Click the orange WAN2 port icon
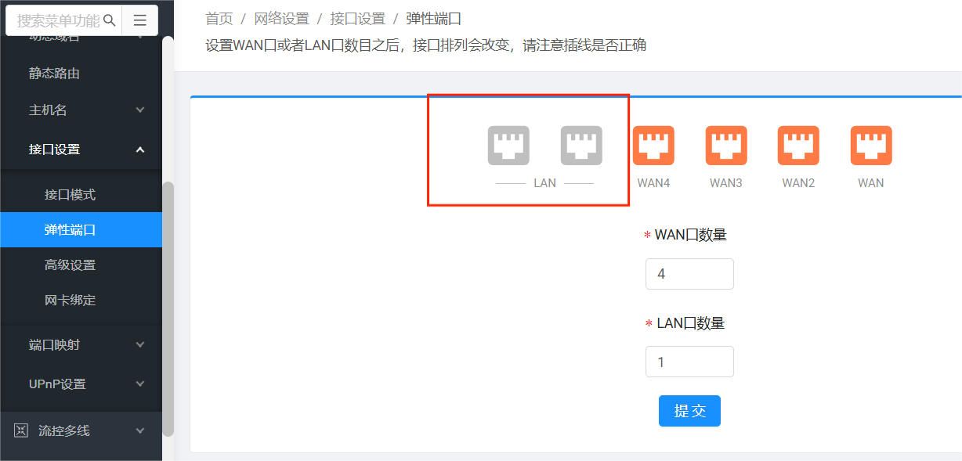The width and height of the screenshot is (962, 461). (798, 146)
